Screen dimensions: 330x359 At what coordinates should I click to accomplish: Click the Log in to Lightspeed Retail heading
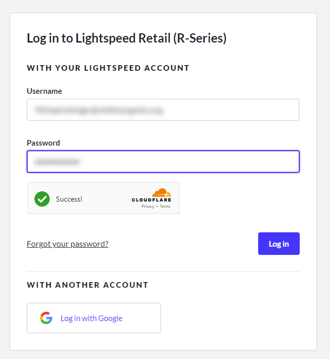point(127,38)
